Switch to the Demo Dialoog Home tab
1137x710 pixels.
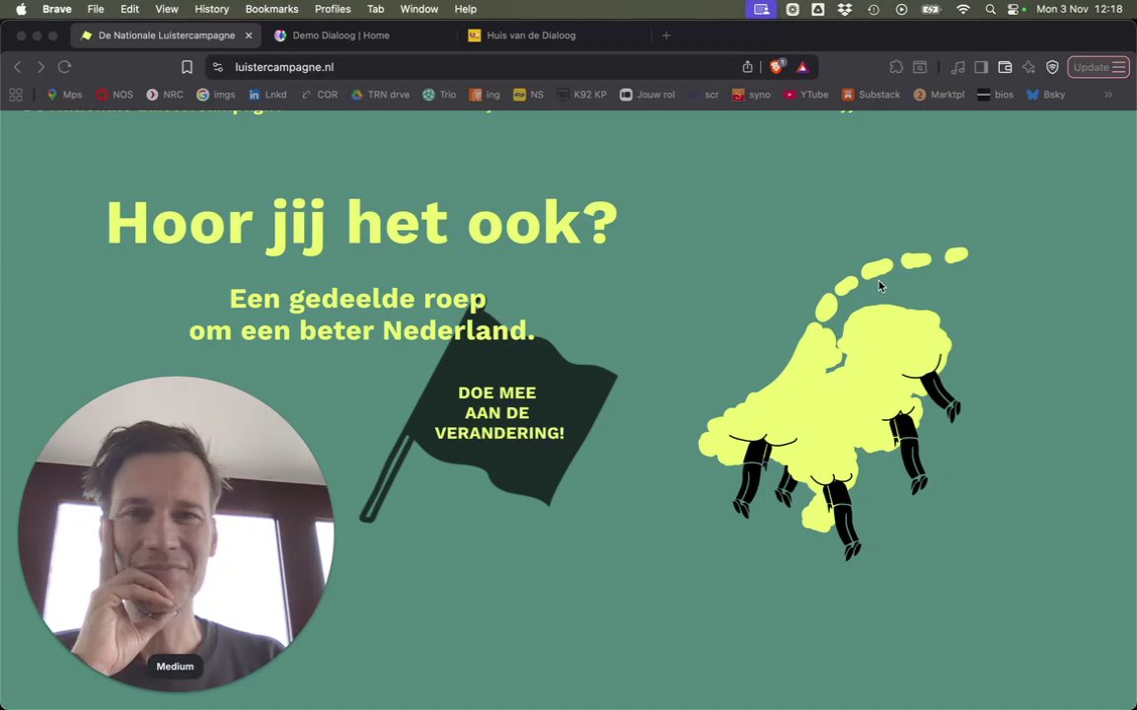(x=341, y=35)
